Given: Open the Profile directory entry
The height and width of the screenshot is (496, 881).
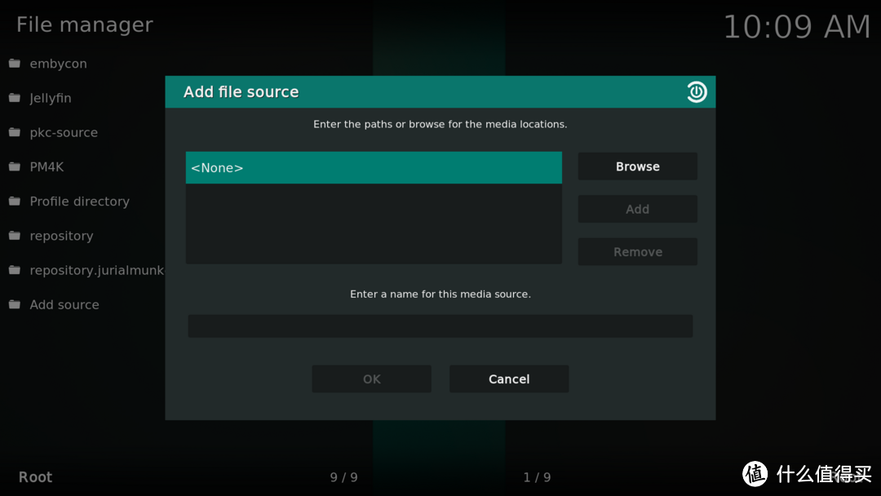Looking at the screenshot, I should 79,201.
